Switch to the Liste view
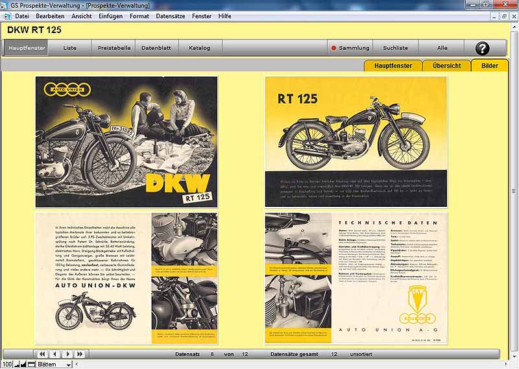Screen dimensions: 519x369 [x=70, y=48]
